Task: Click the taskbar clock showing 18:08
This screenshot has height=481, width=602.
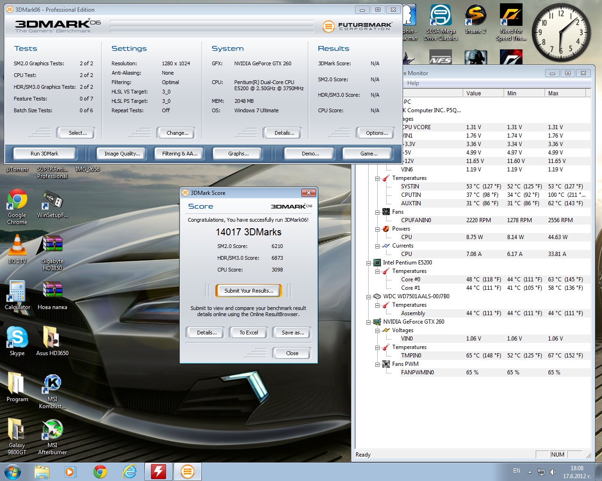Action: point(577,472)
